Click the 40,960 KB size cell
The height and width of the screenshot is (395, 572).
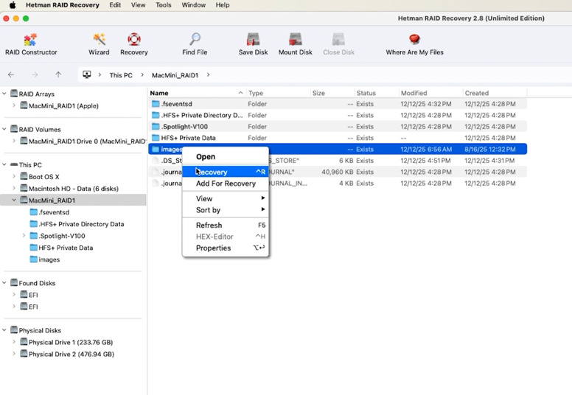pyautogui.click(x=337, y=172)
